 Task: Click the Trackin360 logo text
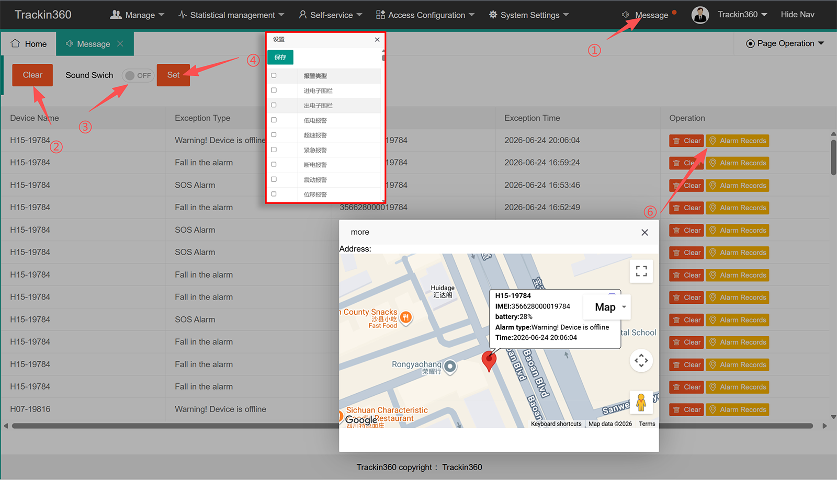43,15
